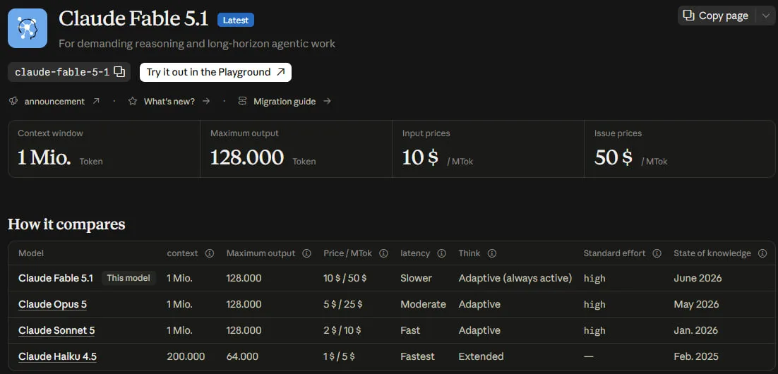
Task: Click the 10 $ input prices value
Action: point(420,157)
